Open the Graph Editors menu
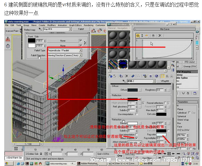 tap(75, 25)
